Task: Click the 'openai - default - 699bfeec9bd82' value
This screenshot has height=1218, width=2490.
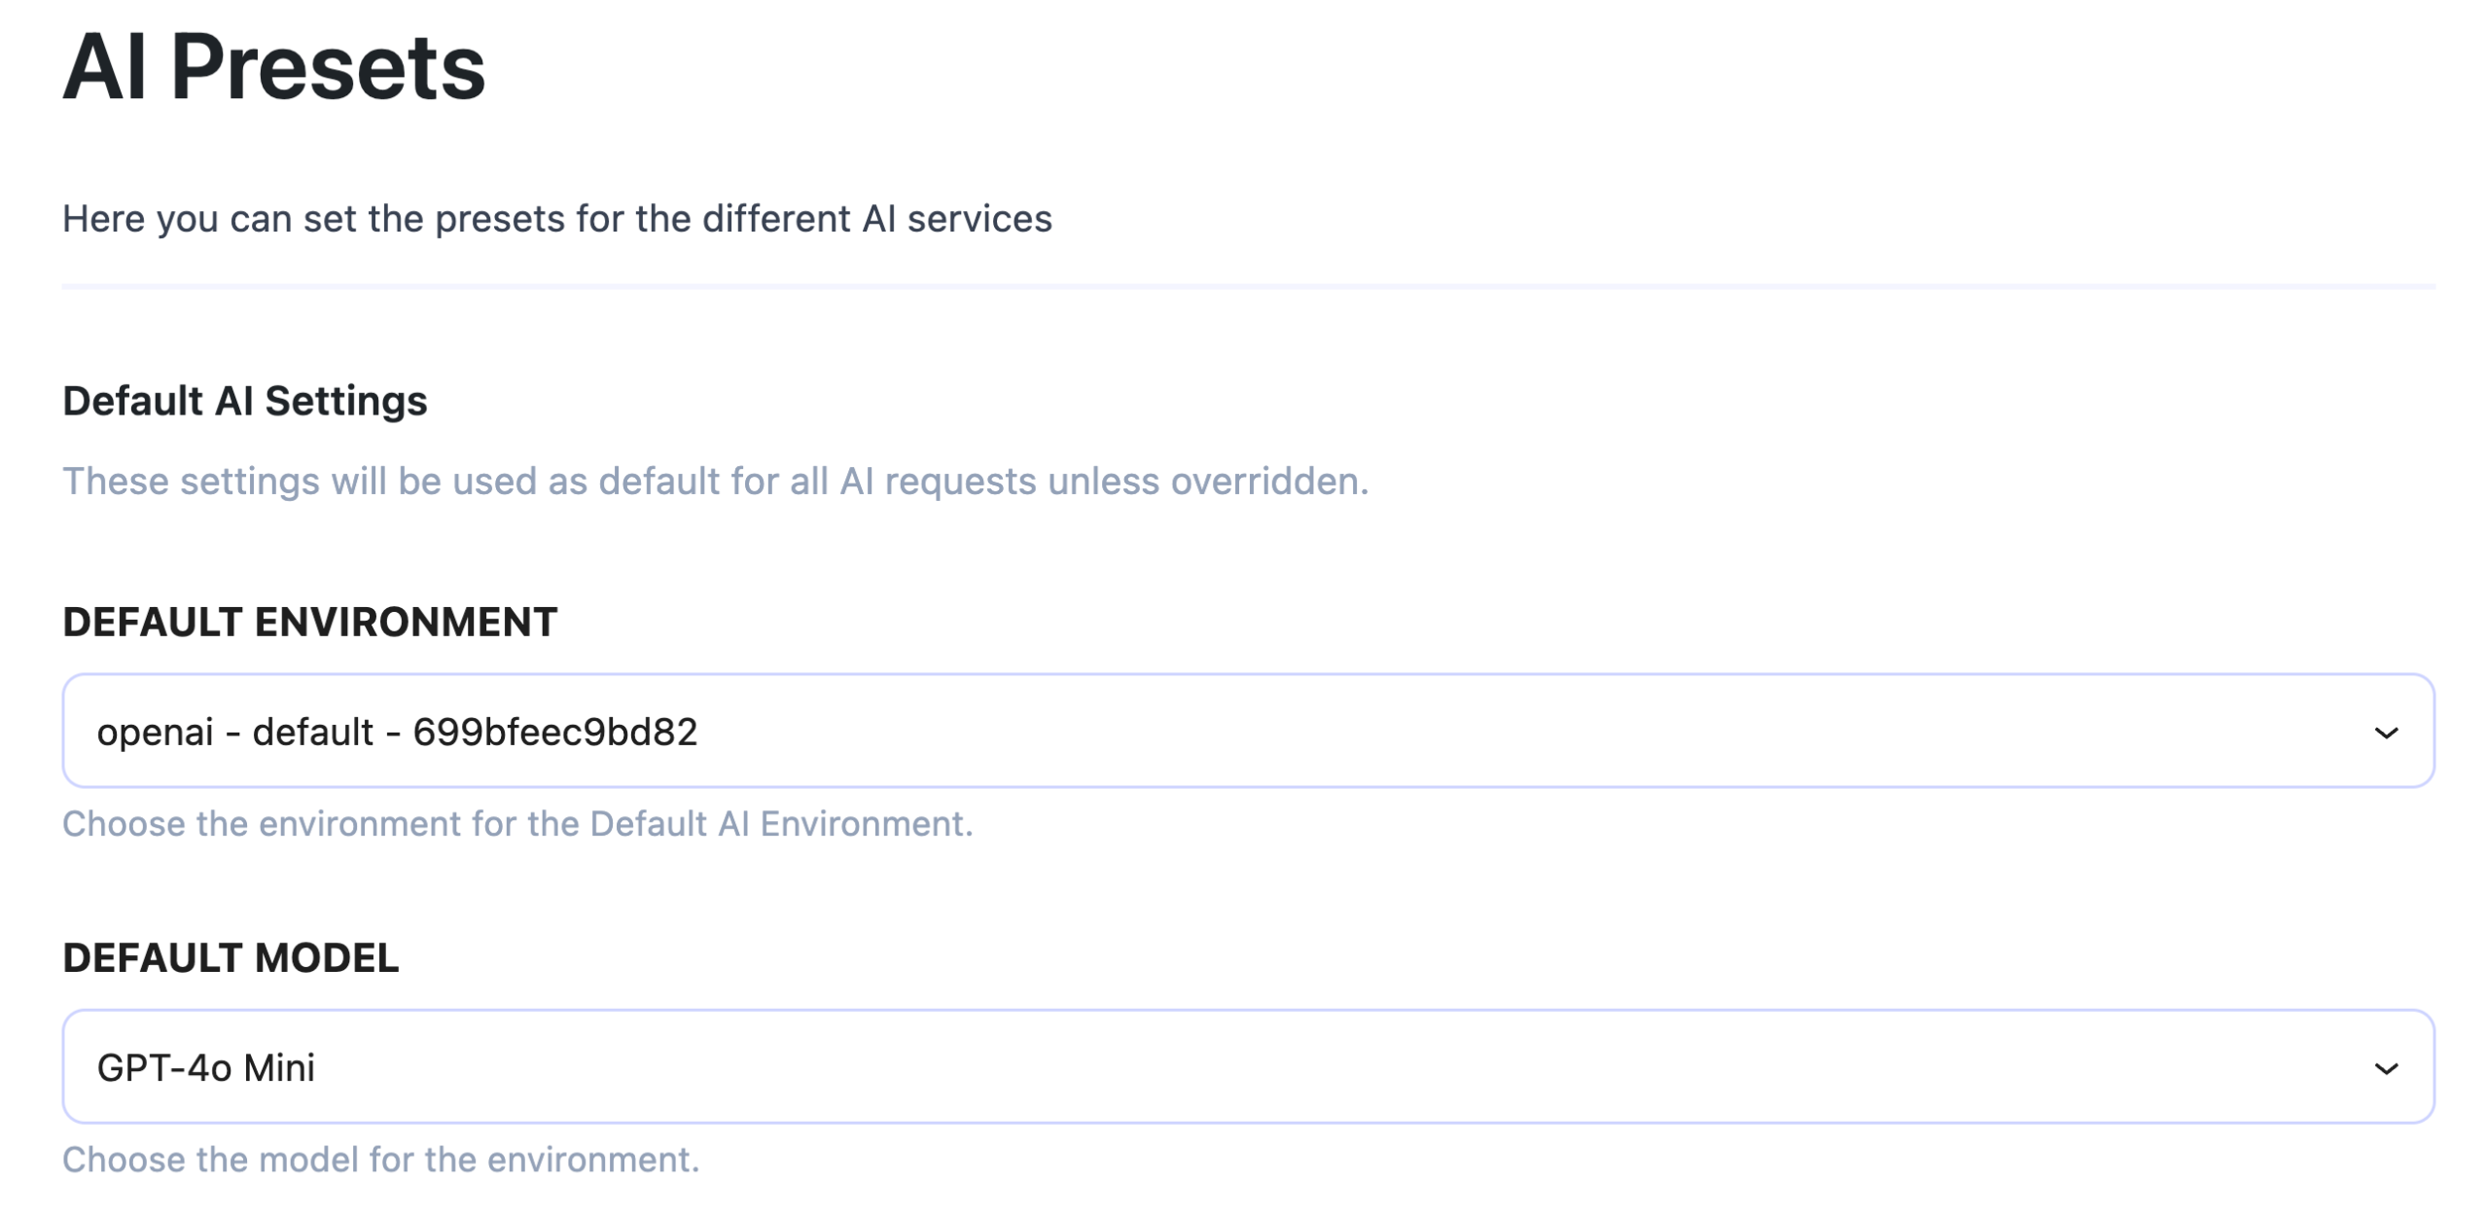Action: point(397,732)
